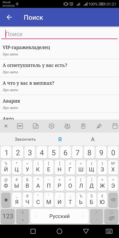Close the keyboard toolbar with X

coord(6,126)
